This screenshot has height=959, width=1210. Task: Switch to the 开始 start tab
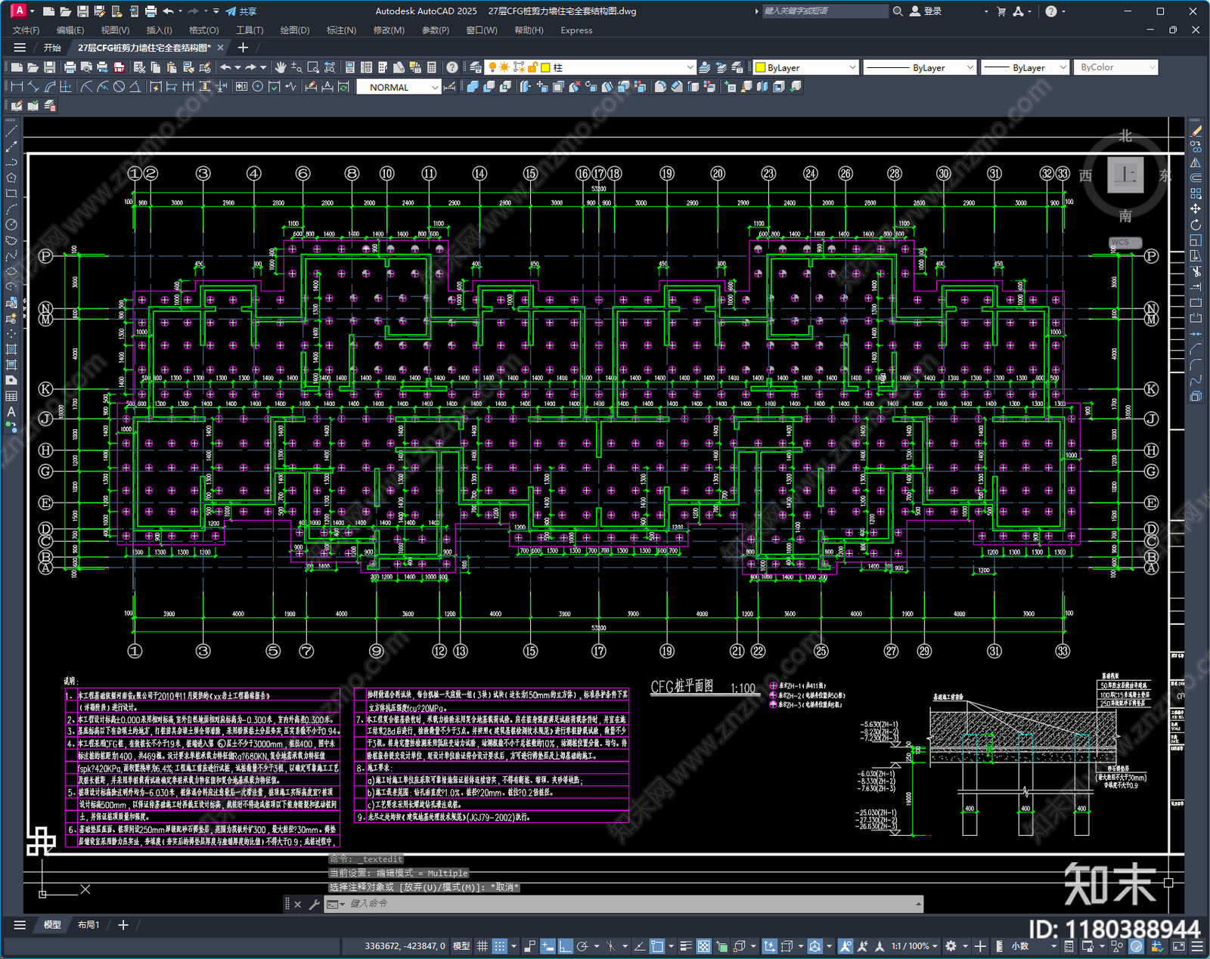coord(52,48)
